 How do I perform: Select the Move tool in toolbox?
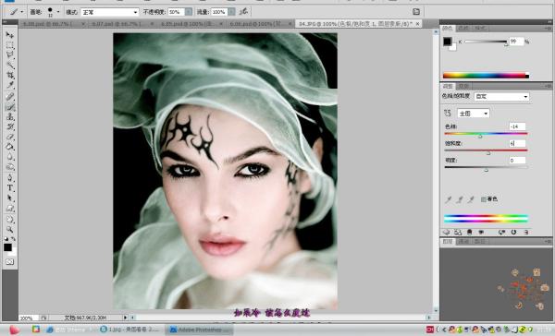[x=9, y=35]
